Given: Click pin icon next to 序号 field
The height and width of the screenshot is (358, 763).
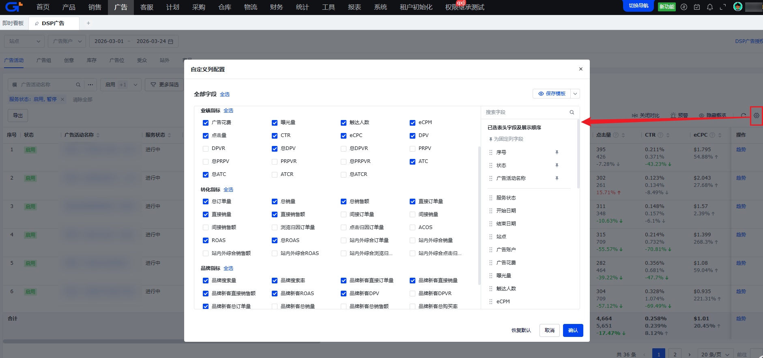Looking at the screenshot, I should point(557,152).
